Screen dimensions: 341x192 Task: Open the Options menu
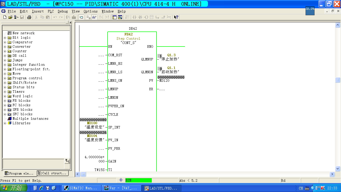click(x=91, y=11)
